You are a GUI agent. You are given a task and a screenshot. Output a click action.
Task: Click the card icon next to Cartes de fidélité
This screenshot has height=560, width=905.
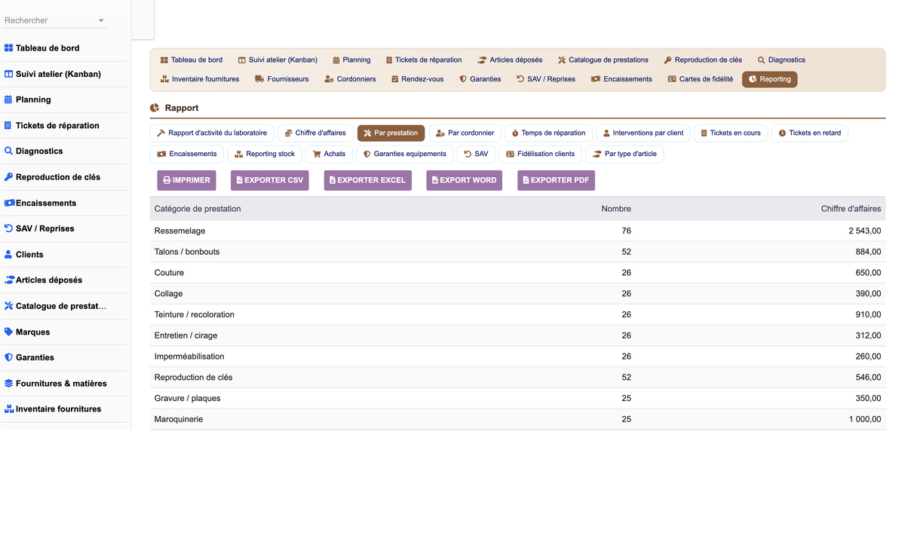click(672, 79)
